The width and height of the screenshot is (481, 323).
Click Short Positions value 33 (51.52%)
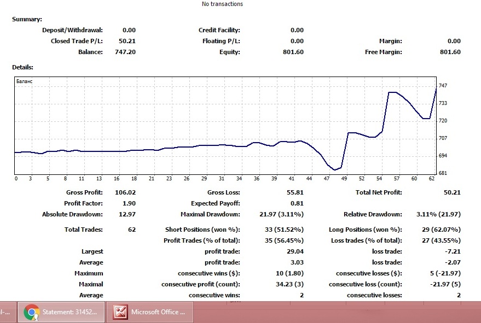coord(284,230)
